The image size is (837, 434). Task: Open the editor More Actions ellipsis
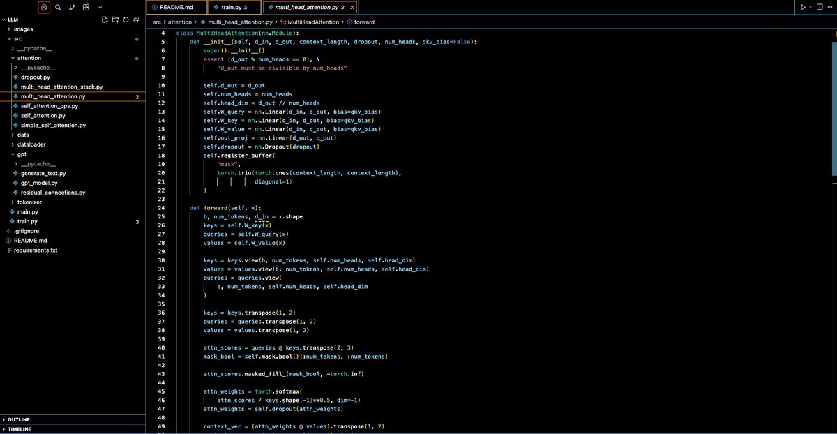[831, 7]
